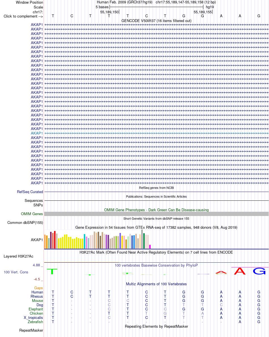Open the '100 Vert. Cons' track label
The image size is (269, 337).
pyautogui.click(x=16, y=272)
